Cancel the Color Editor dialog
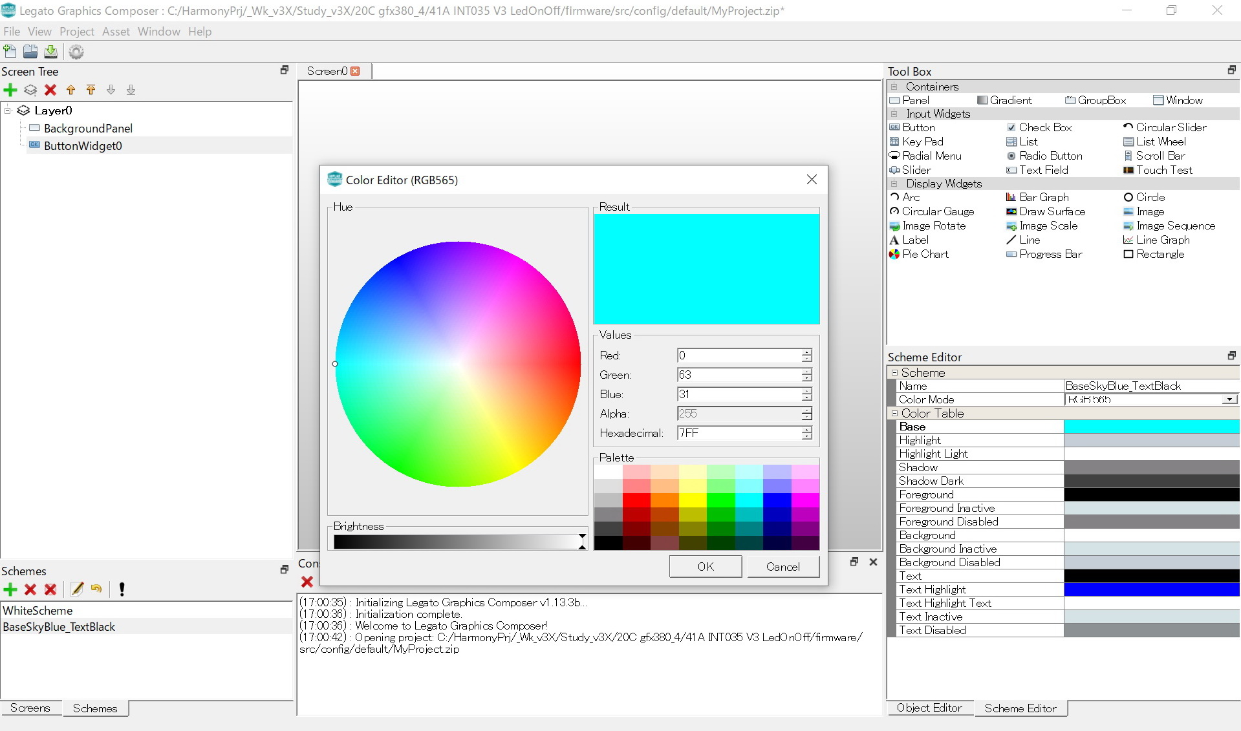This screenshot has width=1241, height=731. point(782,567)
